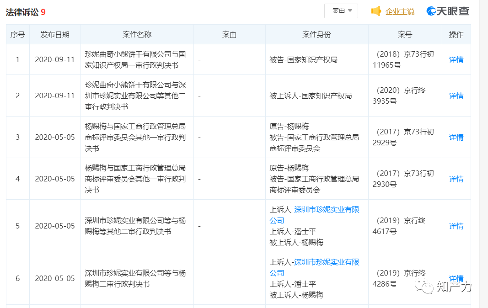Viewport: 488px width, 308px height.
Task: Click 原告-杨赐梅 in row 4
Action: click(289, 168)
